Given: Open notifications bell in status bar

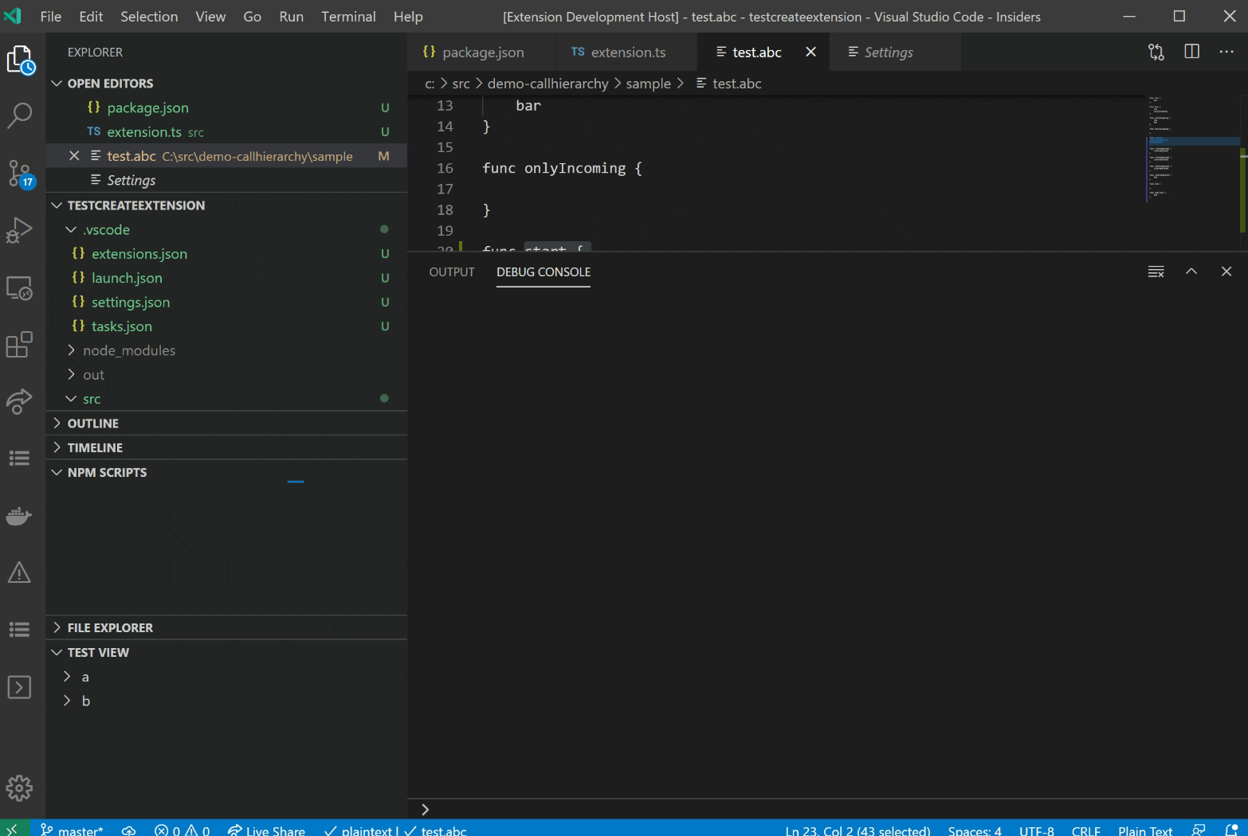Looking at the screenshot, I should (x=1231, y=830).
